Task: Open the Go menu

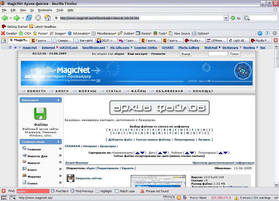Action: point(32,10)
